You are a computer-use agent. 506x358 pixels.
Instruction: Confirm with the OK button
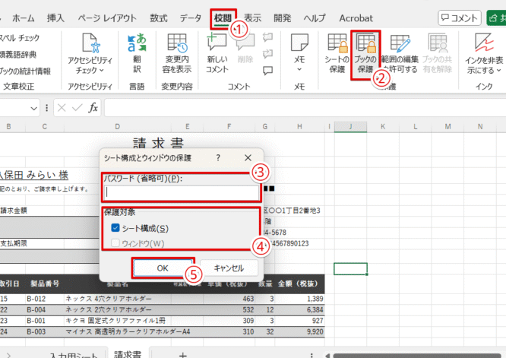(x=163, y=268)
